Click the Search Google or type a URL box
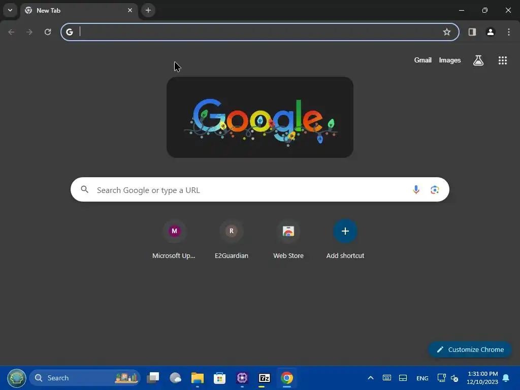 260,189
